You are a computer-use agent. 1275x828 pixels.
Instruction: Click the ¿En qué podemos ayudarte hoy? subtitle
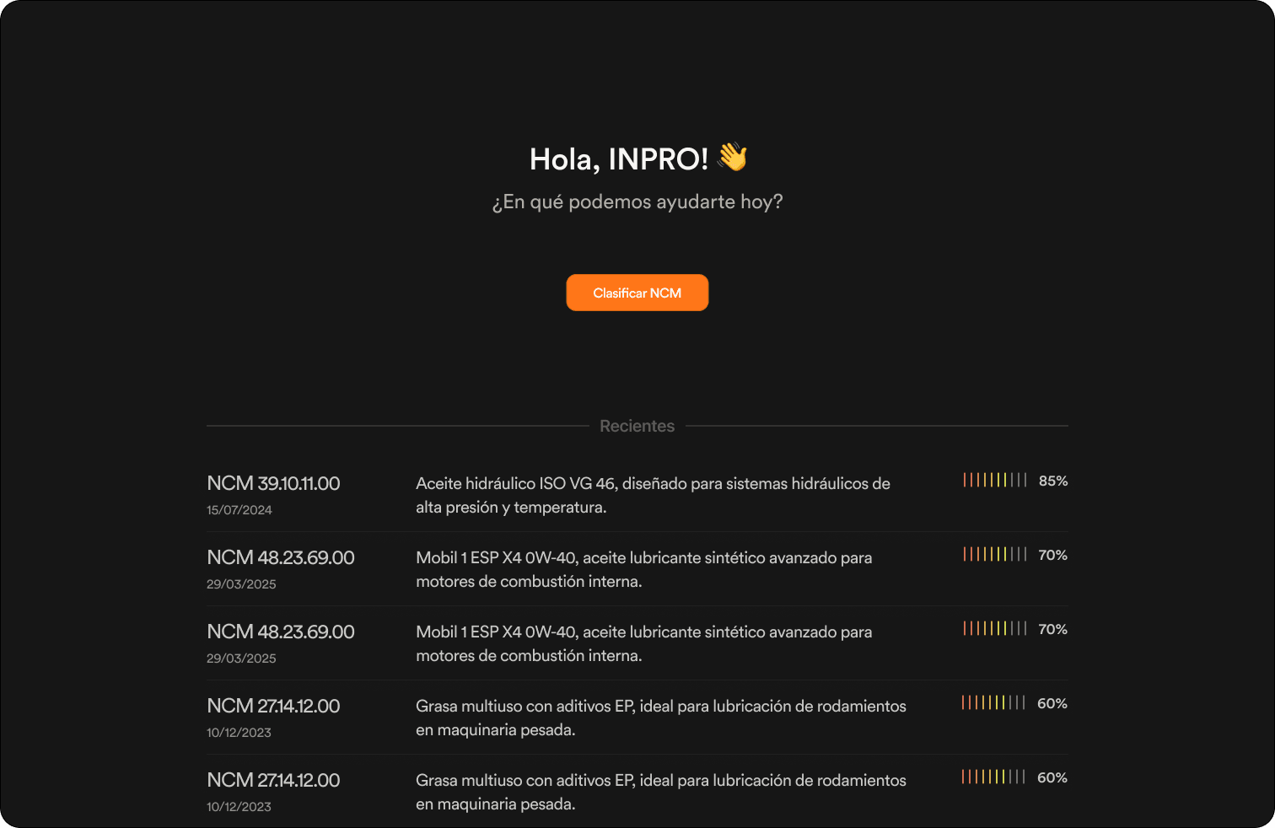637,202
